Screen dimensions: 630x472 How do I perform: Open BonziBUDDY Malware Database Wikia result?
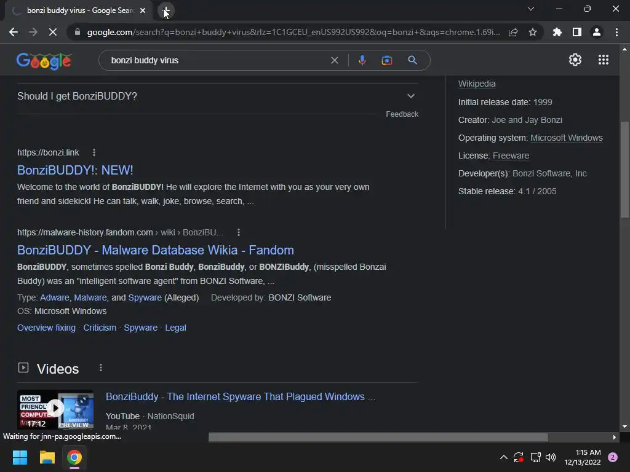(x=156, y=250)
